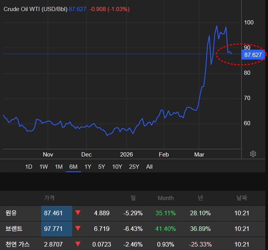
Task: Click red down arrow in 원유 row
Action: pyautogui.click(x=78, y=213)
